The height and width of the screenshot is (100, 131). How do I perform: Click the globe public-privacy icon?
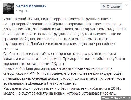click(x=27, y=11)
